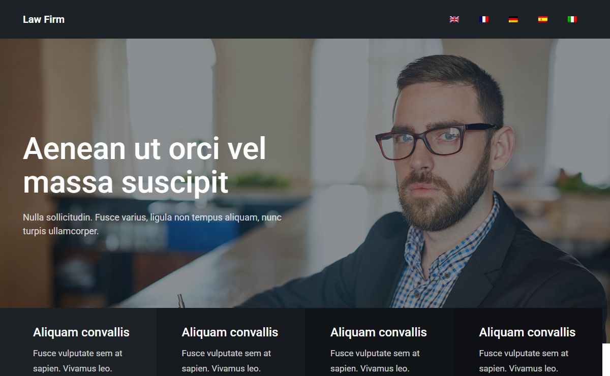Screen dimensions: 610x376
Task: Switch language with the UK flag icon
Action: coord(454,19)
